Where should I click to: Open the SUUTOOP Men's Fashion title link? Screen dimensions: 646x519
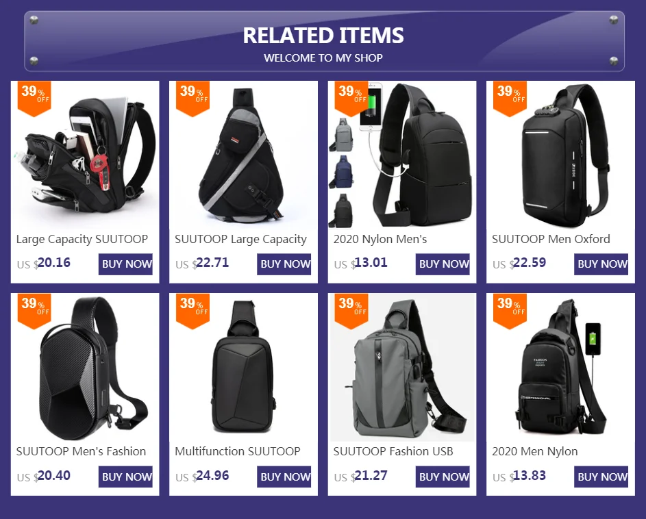[81, 451]
